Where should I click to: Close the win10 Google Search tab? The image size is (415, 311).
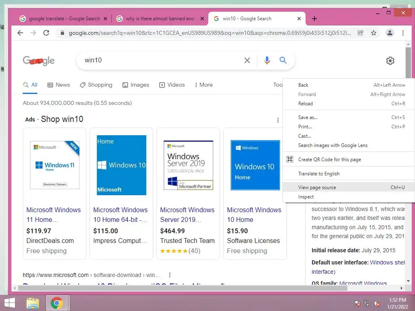click(299, 19)
